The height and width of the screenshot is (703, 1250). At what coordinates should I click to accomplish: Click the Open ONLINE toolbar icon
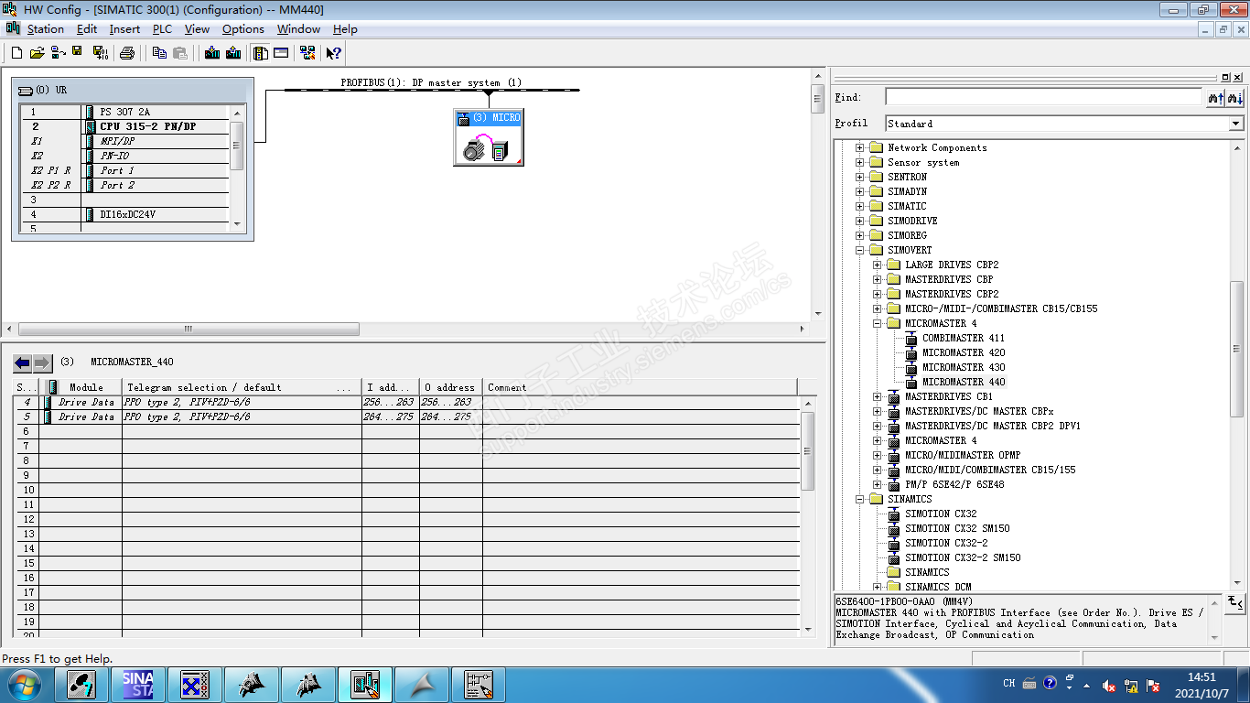57,53
